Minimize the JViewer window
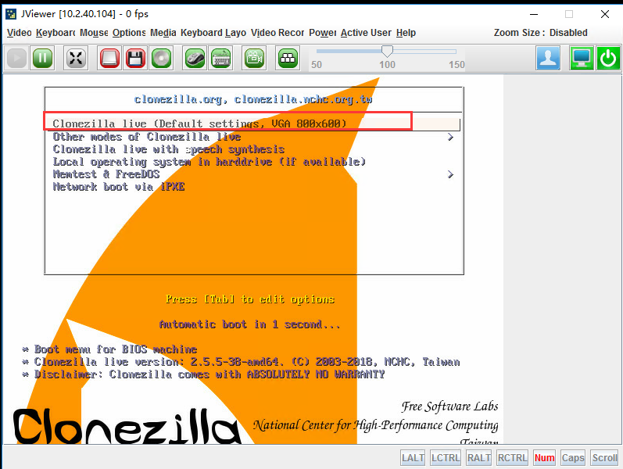623x469 pixels. [534, 14]
